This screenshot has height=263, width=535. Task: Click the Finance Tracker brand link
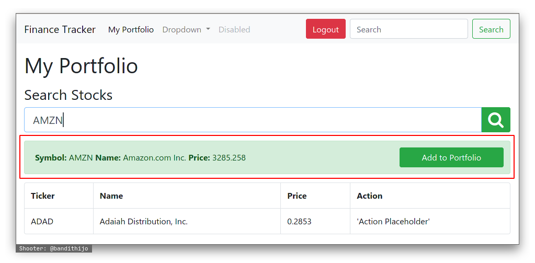[60, 29]
